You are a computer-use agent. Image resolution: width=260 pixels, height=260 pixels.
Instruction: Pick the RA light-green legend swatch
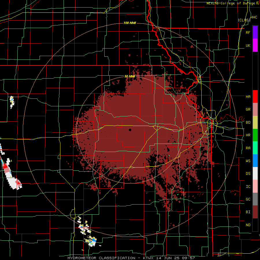tap(255, 148)
